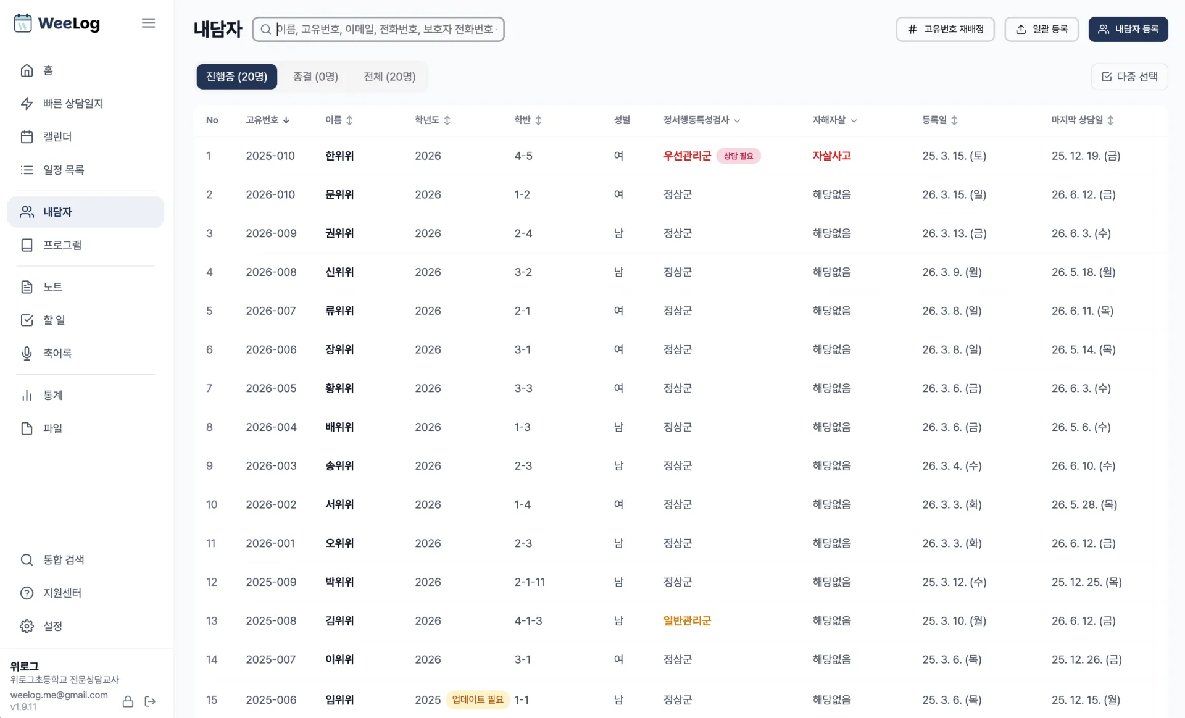Sort by 이름 column header
Image resolution: width=1185 pixels, height=718 pixels.
tap(339, 120)
